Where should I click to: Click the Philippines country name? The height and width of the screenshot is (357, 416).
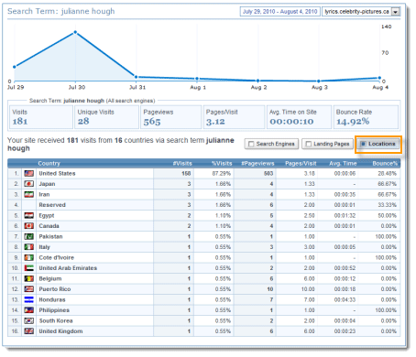tap(54, 310)
